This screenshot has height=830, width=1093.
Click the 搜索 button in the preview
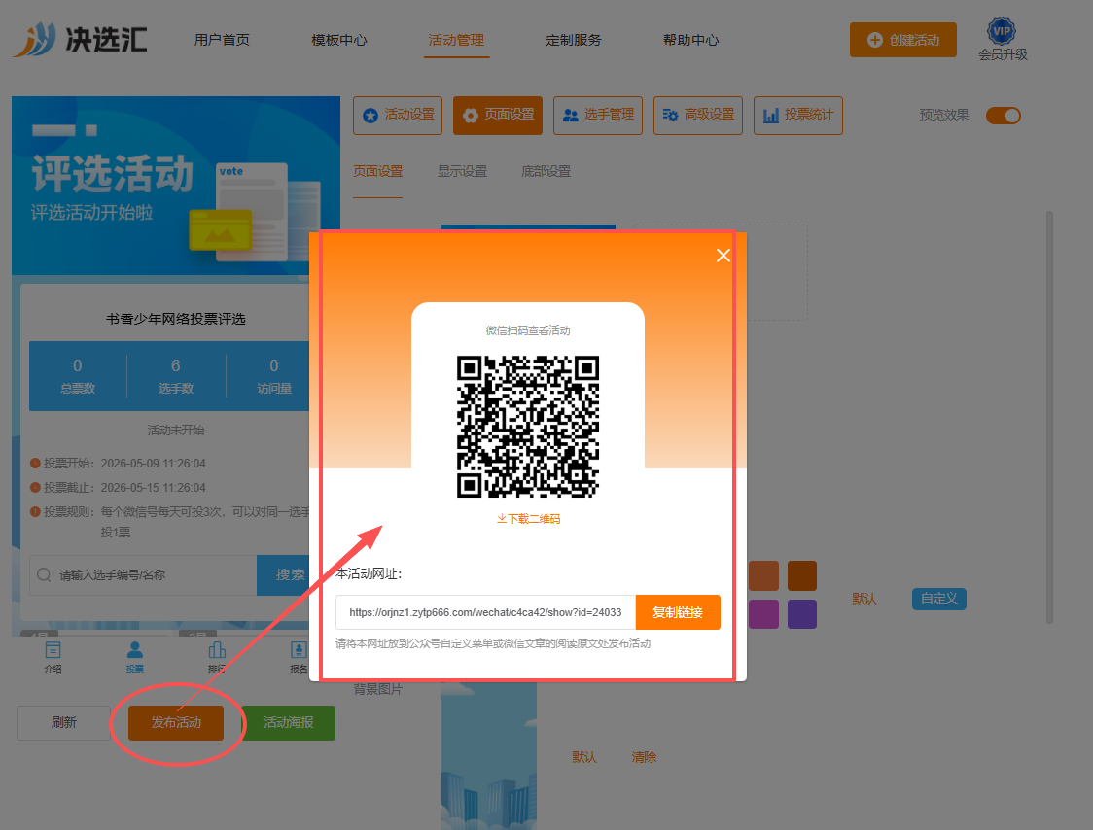coord(284,575)
